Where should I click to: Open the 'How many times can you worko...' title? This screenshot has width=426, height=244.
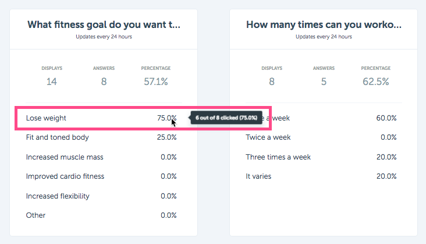tap(324, 24)
